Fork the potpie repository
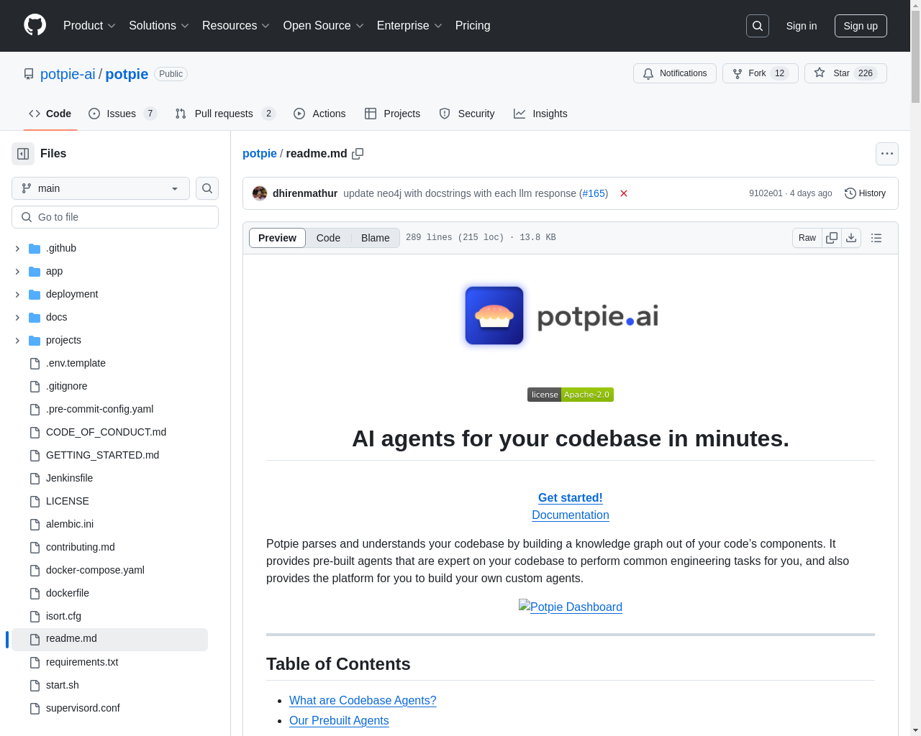 coord(760,73)
